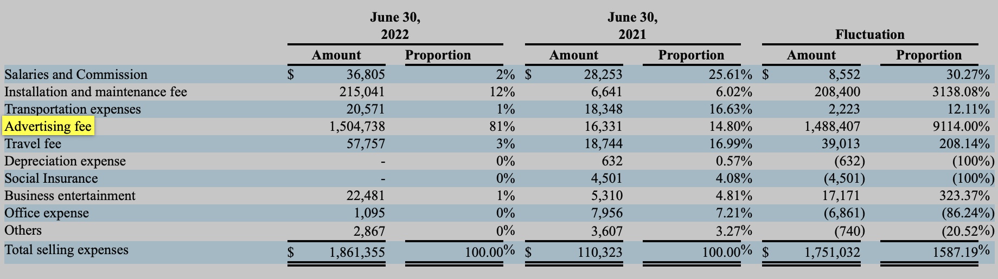This screenshot has height=279, width=998.
Task: Select the Transportation expenses row label
Action: coord(73,109)
